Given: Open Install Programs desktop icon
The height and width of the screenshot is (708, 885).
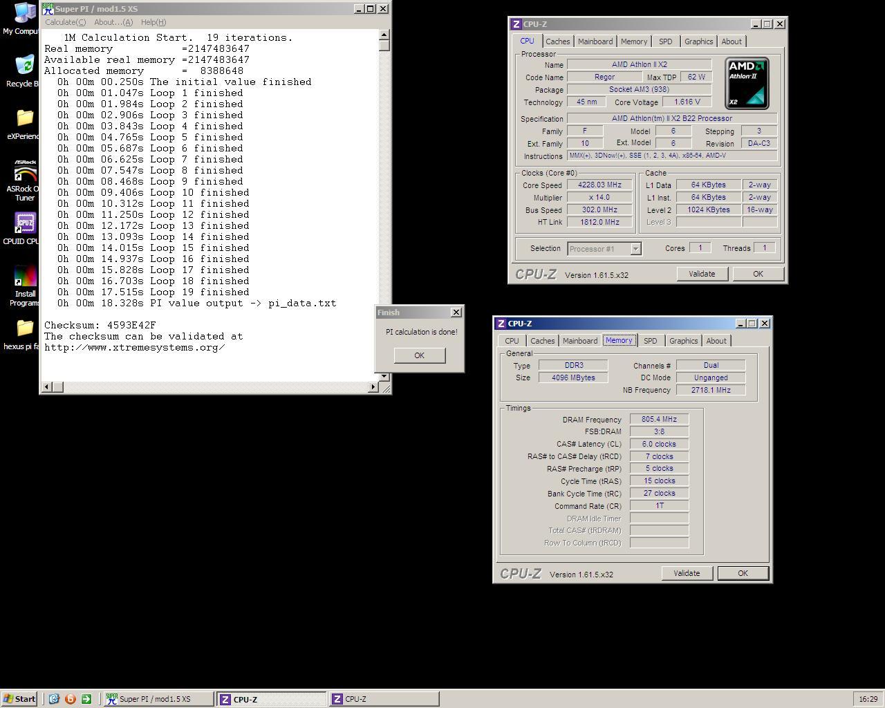Looking at the screenshot, I should 24,286.
